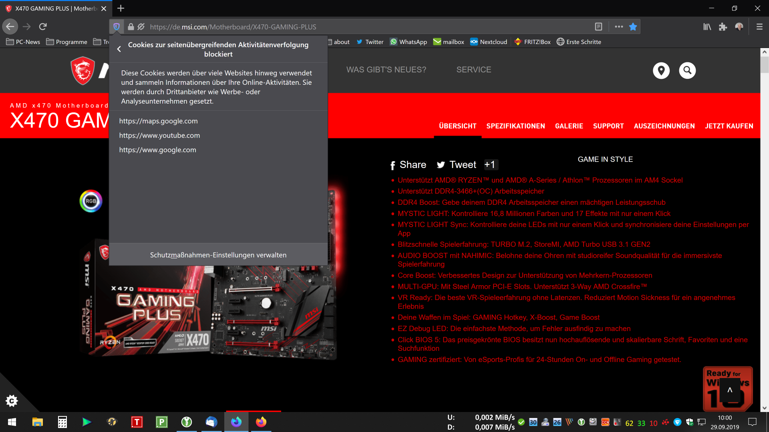The image size is (769, 432).
Task: Click the scroll-to-top arrow button
Action: click(730, 390)
